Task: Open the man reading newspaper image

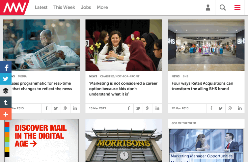Action: tap(41, 45)
